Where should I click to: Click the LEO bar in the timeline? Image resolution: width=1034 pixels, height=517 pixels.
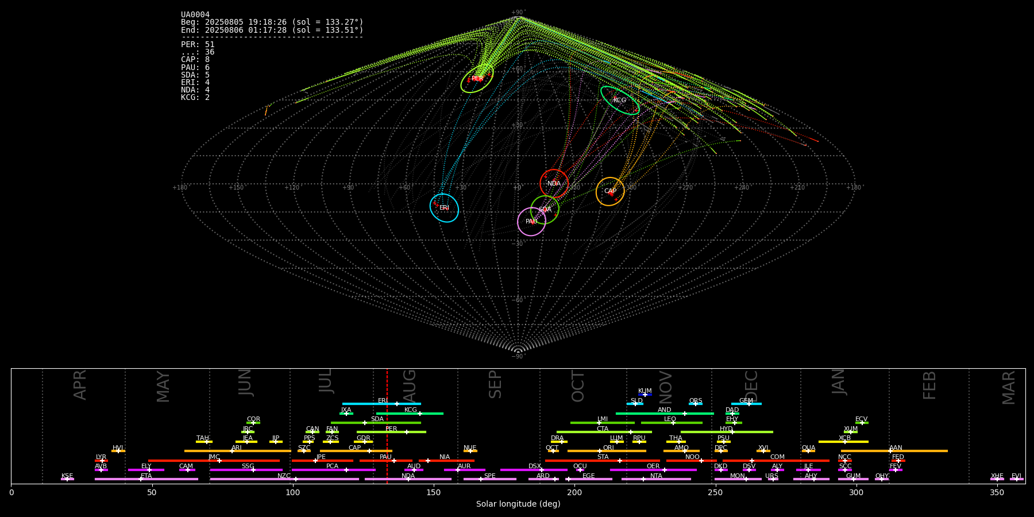coord(672,423)
